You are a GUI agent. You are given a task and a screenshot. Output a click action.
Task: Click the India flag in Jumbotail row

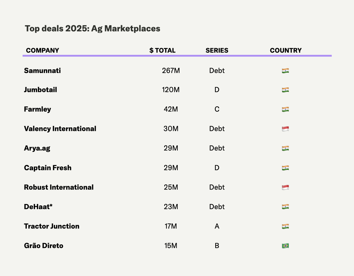click(285, 90)
